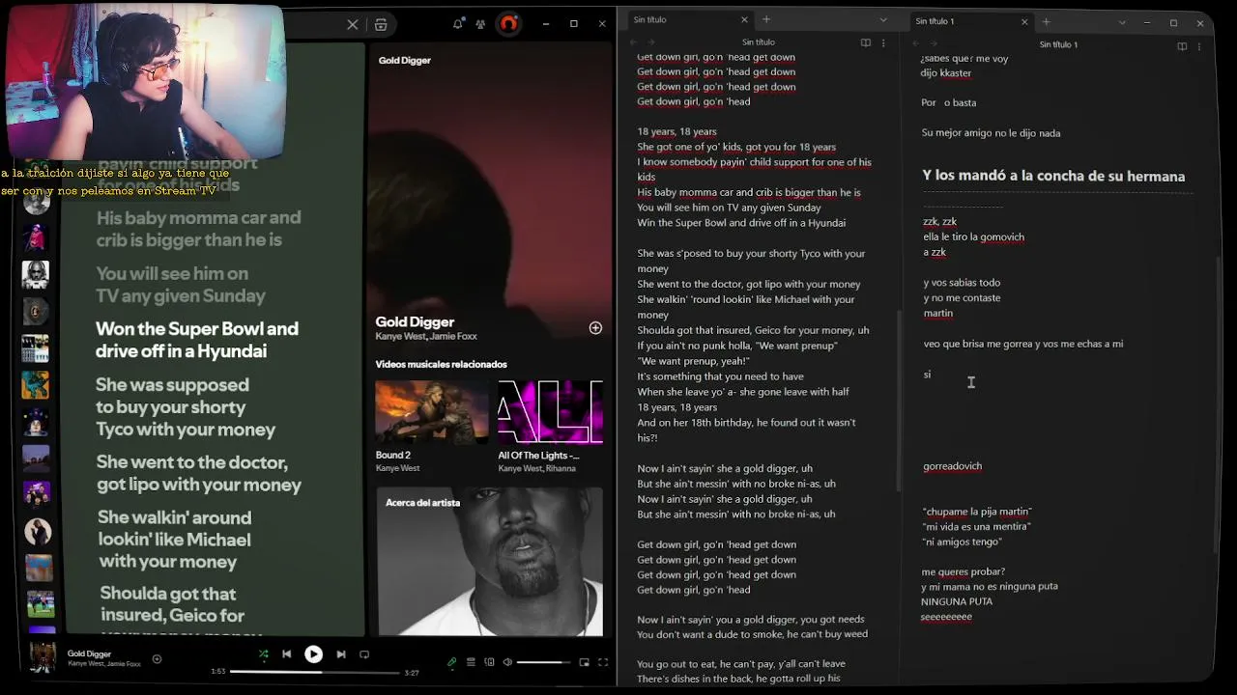Viewport: 1237px width, 695px height.
Task: Open Kanye West link under Bound 2
Action: (397, 468)
